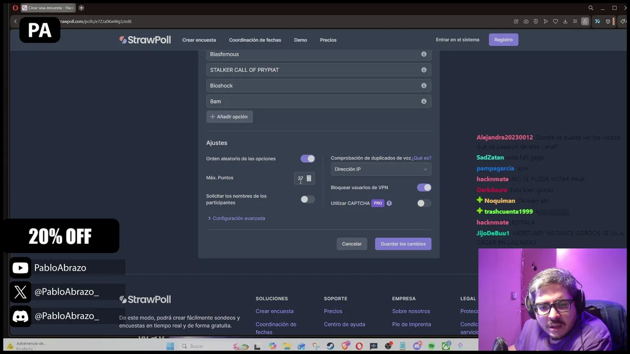Open info icon for 8am option

point(424,101)
